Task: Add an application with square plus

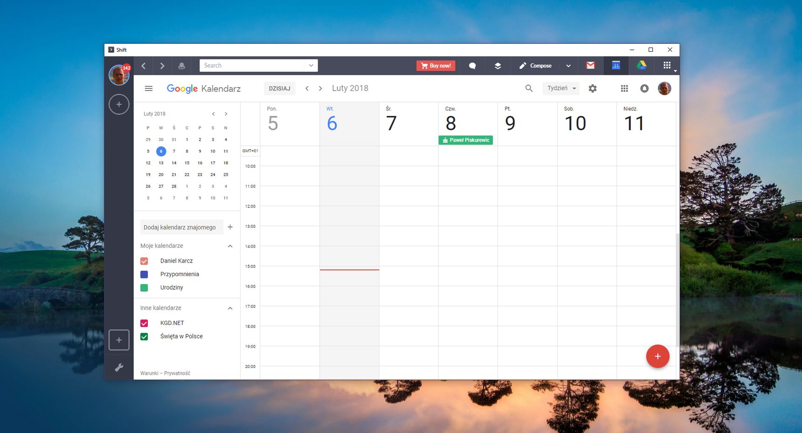Action: click(x=119, y=340)
